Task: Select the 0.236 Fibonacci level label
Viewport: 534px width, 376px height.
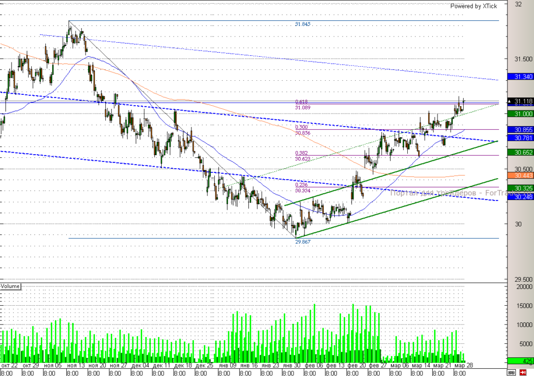Action: pyautogui.click(x=301, y=184)
